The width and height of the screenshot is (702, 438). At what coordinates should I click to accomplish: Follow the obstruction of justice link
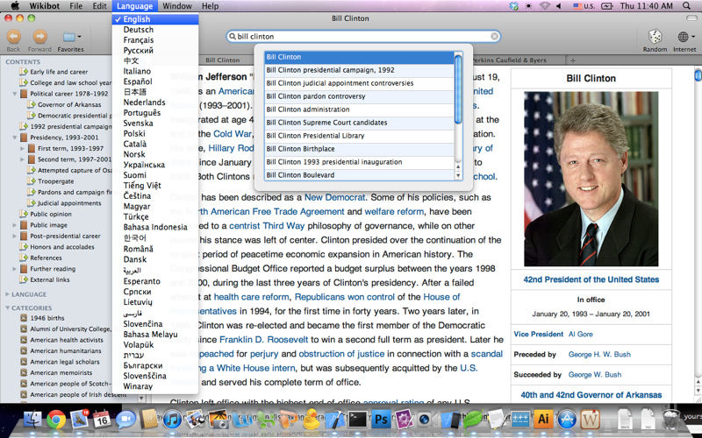[x=341, y=354]
